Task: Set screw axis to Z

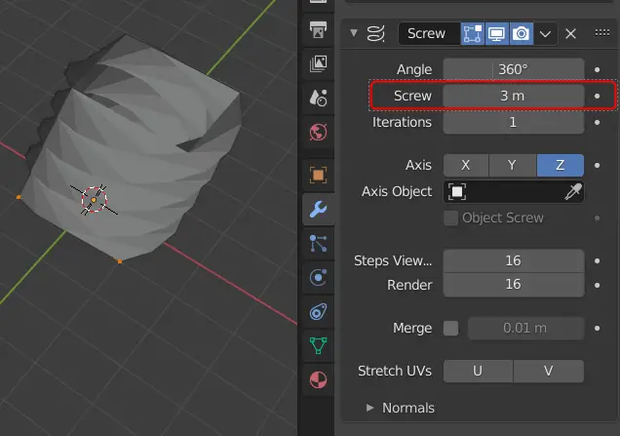Action: (561, 165)
